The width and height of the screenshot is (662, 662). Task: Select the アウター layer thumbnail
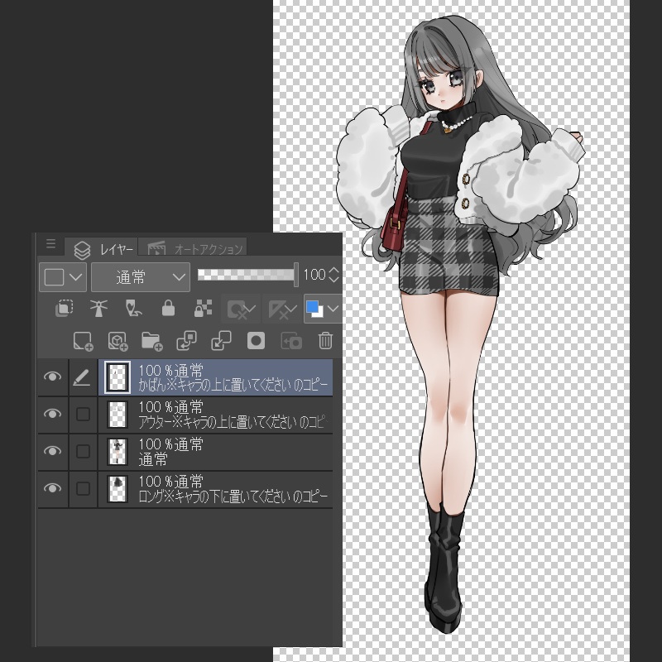(x=118, y=415)
